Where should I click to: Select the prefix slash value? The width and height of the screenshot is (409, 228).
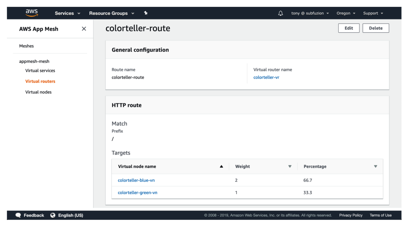[113, 139]
